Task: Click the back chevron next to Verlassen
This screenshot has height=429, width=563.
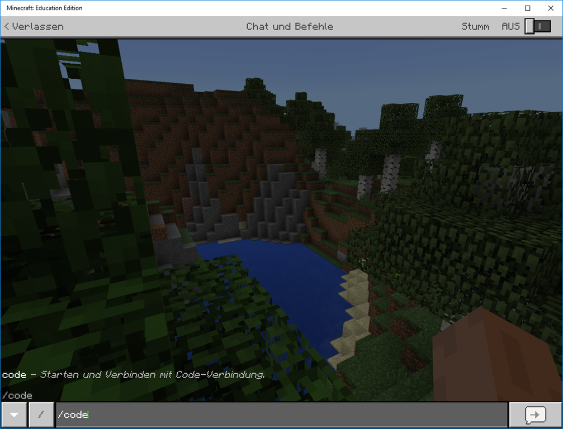Action: pos(7,26)
